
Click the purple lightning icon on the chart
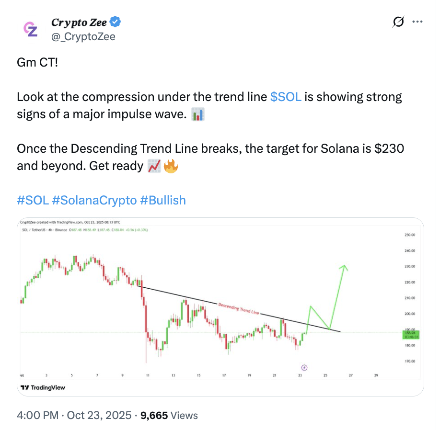(x=304, y=368)
